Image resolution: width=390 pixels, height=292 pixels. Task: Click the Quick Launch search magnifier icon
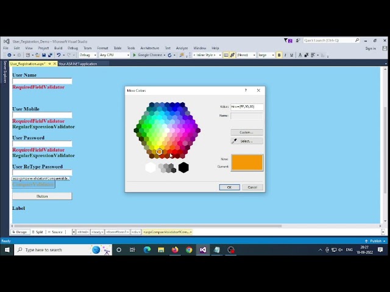357,40
